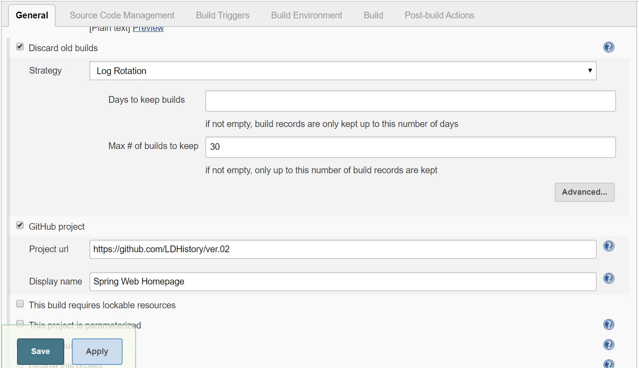Open help for Discard old builds
The image size is (639, 368).
608,47
